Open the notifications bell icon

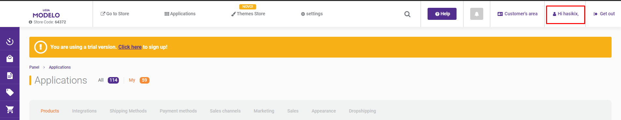pyautogui.click(x=476, y=14)
